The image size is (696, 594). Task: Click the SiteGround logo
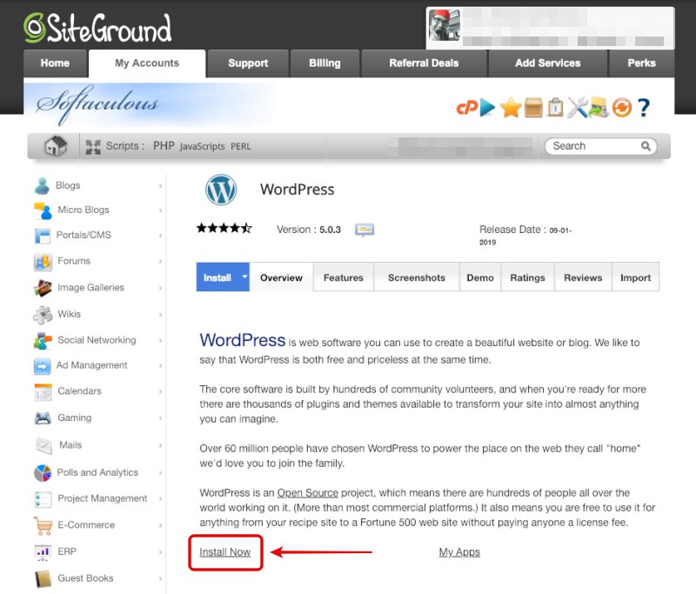pyautogui.click(x=97, y=28)
